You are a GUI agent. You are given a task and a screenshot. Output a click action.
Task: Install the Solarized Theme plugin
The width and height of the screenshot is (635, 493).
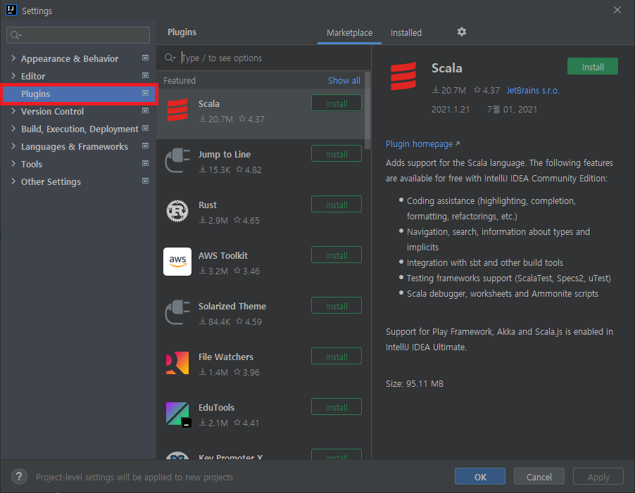336,306
